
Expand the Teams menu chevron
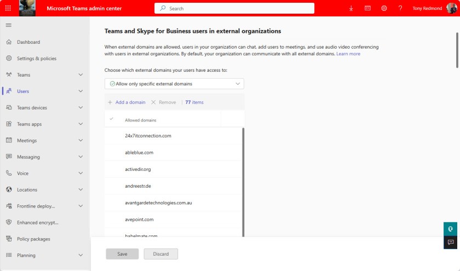click(x=81, y=75)
